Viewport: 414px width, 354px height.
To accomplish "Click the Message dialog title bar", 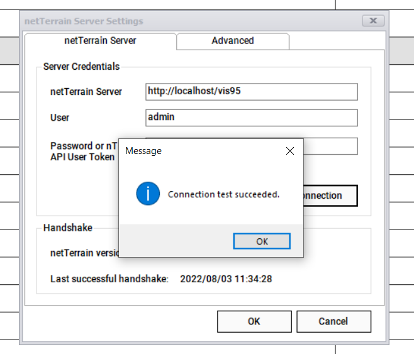I will pyautogui.click(x=201, y=151).
